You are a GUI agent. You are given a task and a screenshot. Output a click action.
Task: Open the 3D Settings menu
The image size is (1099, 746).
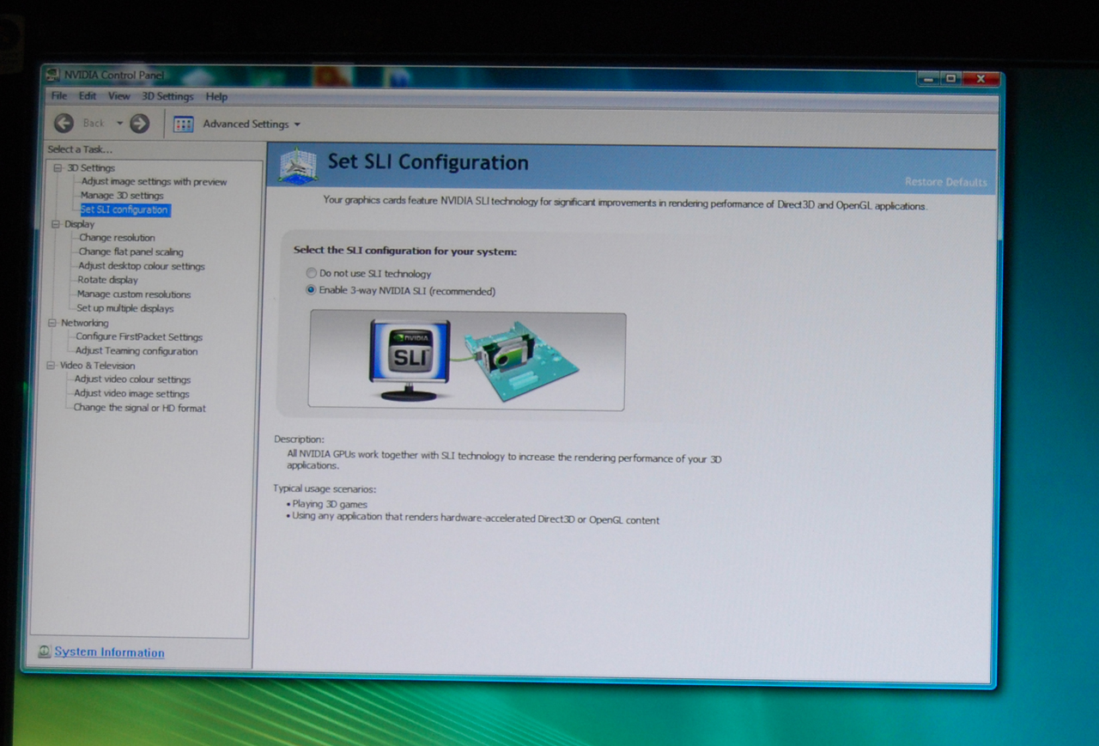pos(167,96)
